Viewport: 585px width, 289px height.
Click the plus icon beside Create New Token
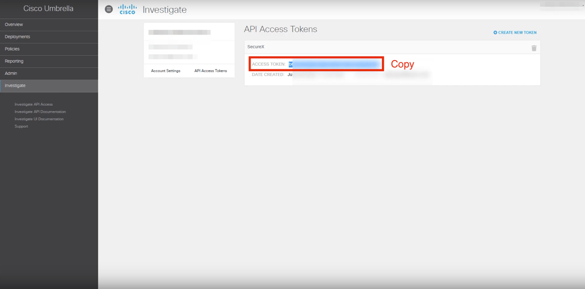click(x=495, y=33)
